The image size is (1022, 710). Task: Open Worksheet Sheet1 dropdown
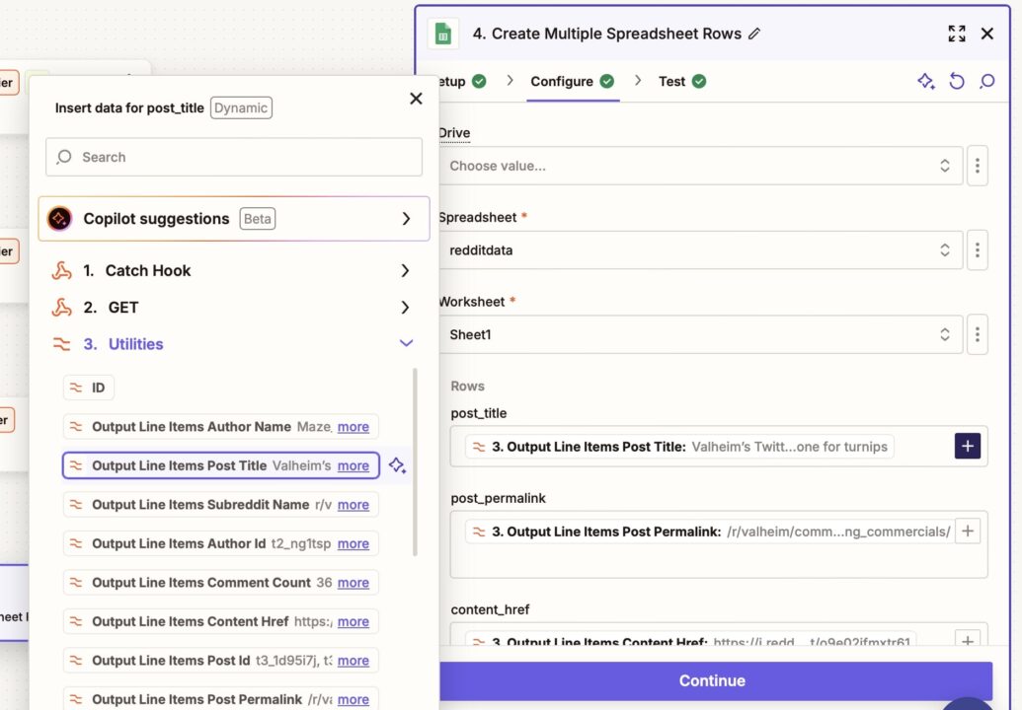[x=701, y=334]
